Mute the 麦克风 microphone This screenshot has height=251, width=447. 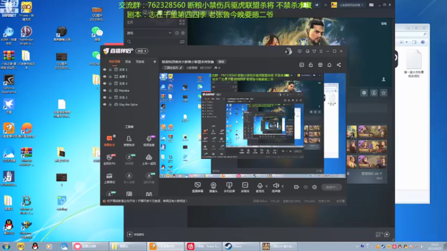click(x=260, y=187)
